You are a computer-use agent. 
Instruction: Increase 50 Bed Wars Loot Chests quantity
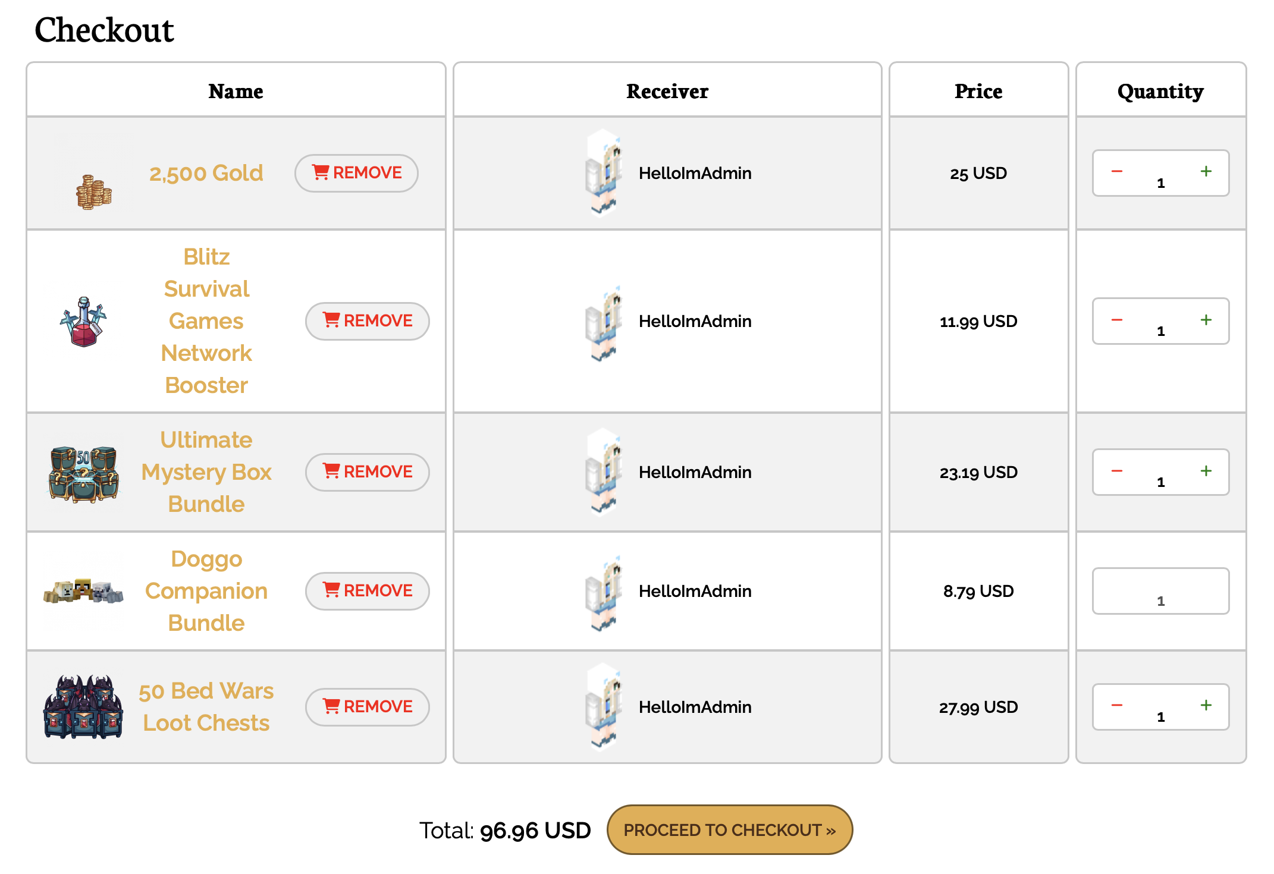click(1206, 705)
